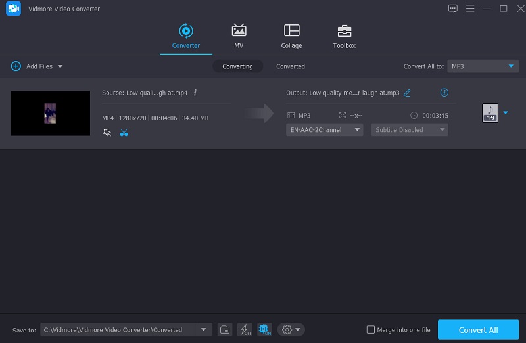Enable Merge into one file checkbox
The image size is (526, 343).
tap(371, 330)
